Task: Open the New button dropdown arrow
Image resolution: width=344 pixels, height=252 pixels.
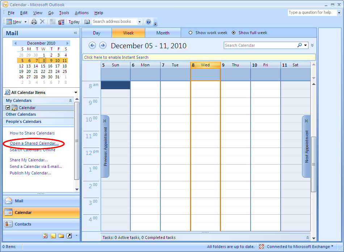Action: tap(25, 22)
